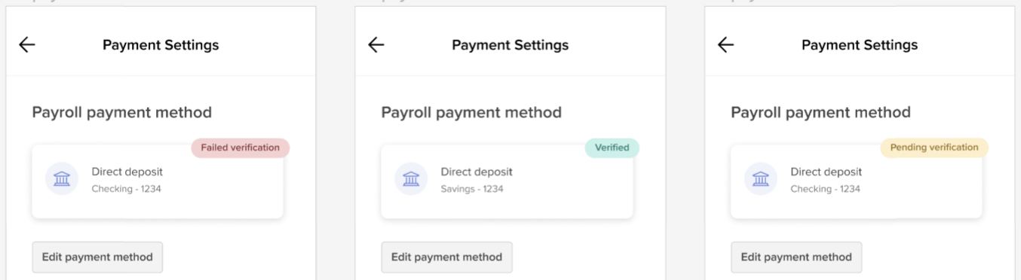Open the Direct deposit Savings - 1234 card
This screenshot has width=1021, height=280.
[x=507, y=181]
